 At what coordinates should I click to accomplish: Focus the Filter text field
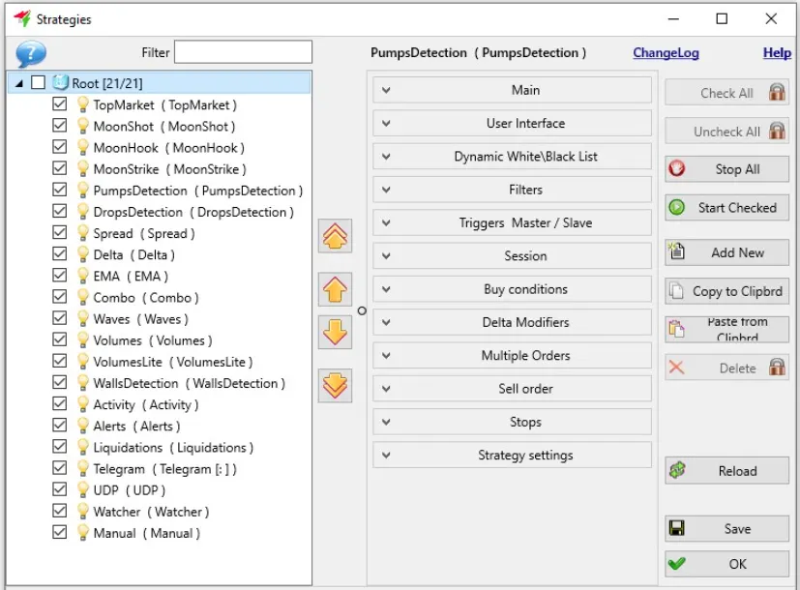(x=243, y=52)
